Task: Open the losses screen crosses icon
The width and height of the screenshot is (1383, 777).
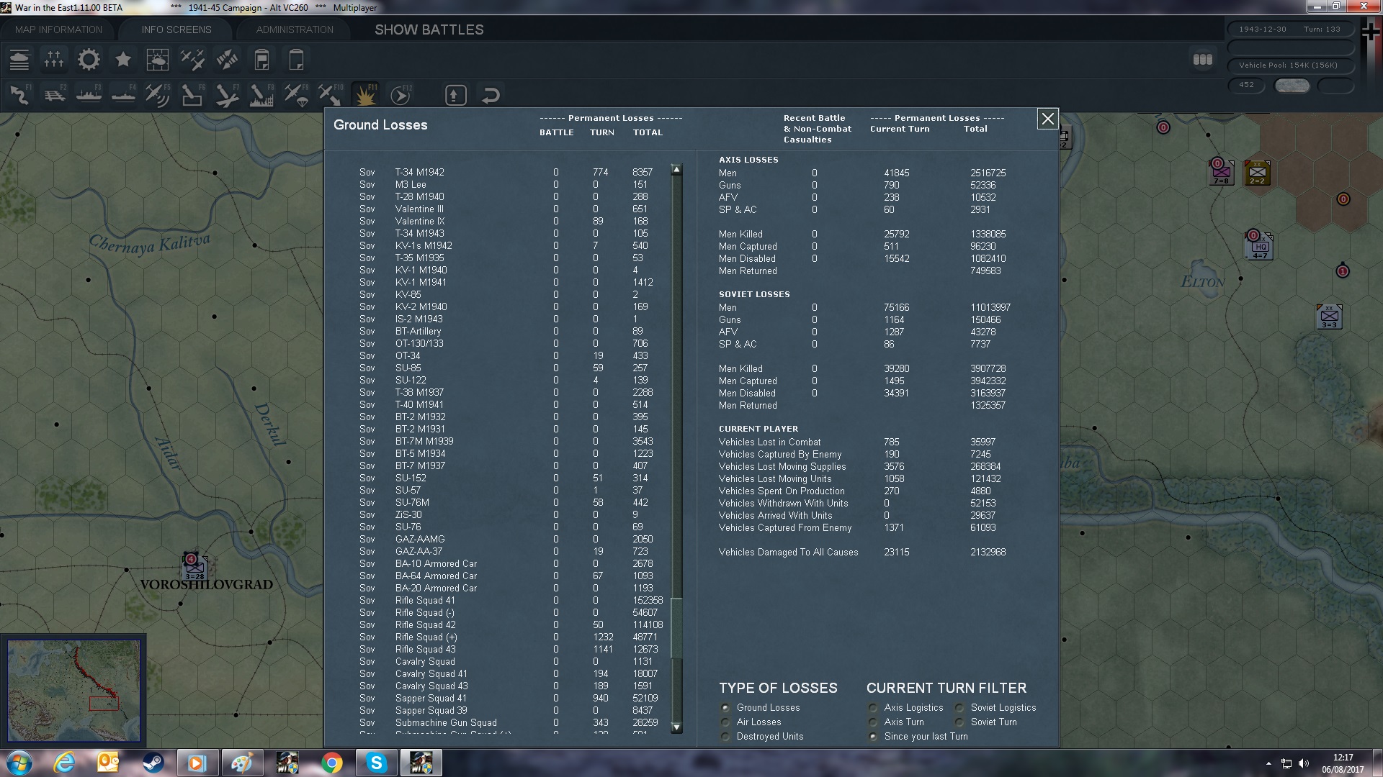Action: (x=54, y=60)
